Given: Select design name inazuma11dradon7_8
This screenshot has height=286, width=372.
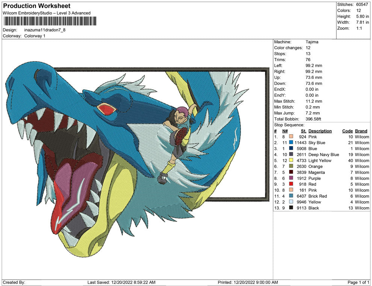Looking at the screenshot, I should point(45,30).
